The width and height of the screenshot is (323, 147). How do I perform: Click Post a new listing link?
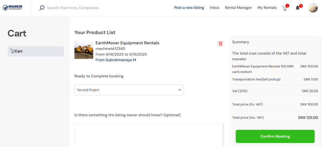click(189, 8)
